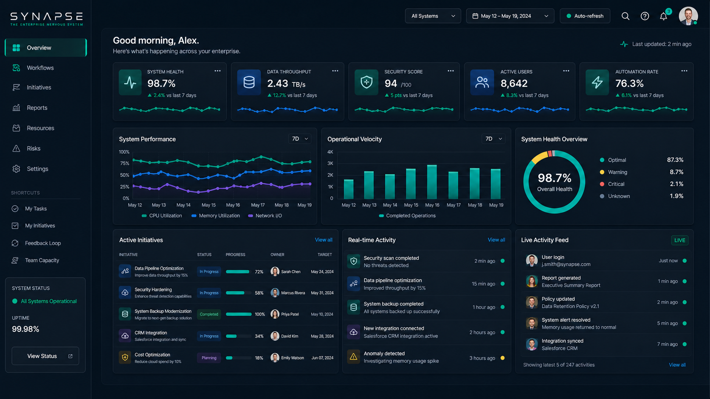The height and width of the screenshot is (399, 710).
Task: Toggle Memory Utilization legend series
Action: (x=216, y=216)
